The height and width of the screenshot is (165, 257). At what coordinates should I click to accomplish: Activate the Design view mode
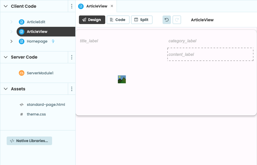[92, 20]
